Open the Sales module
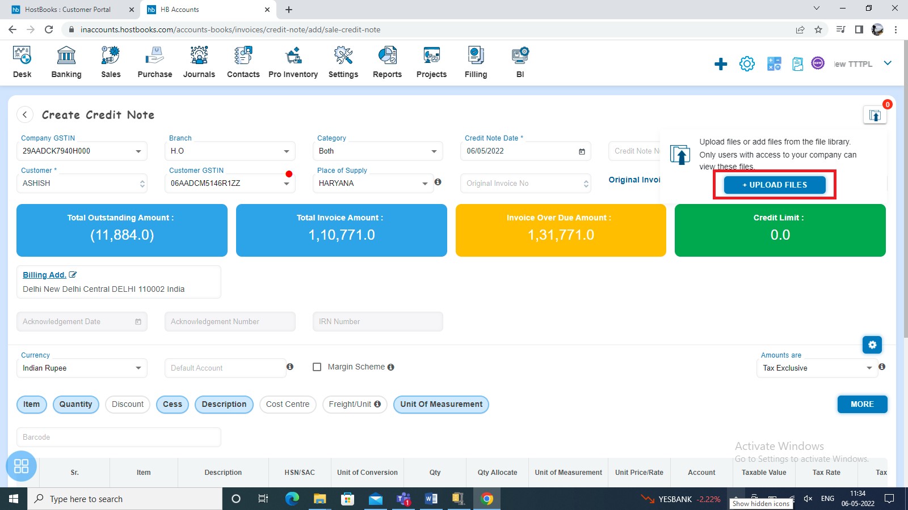908x510 pixels. (111, 62)
